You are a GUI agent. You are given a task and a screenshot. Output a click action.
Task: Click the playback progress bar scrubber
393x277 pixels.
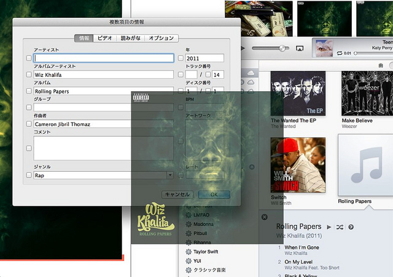356,54
